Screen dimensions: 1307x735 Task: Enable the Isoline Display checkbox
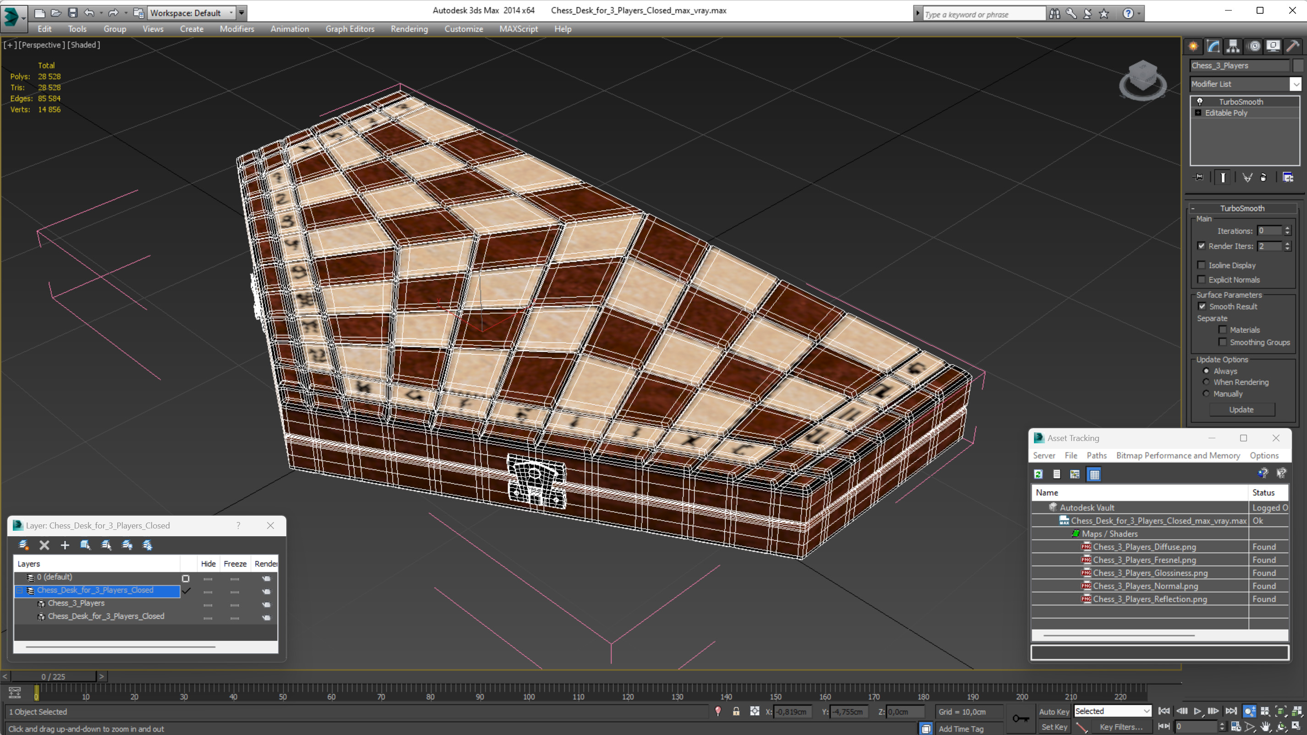tap(1202, 265)
